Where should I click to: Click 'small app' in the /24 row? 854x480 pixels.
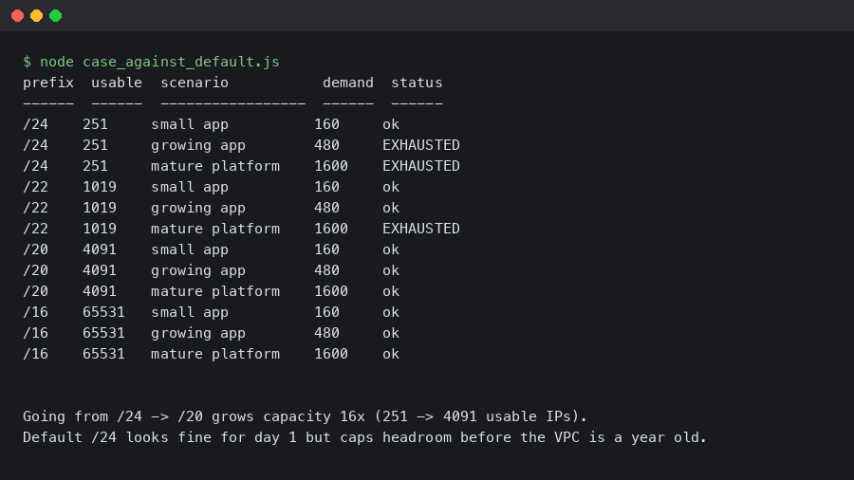[190, 124]
